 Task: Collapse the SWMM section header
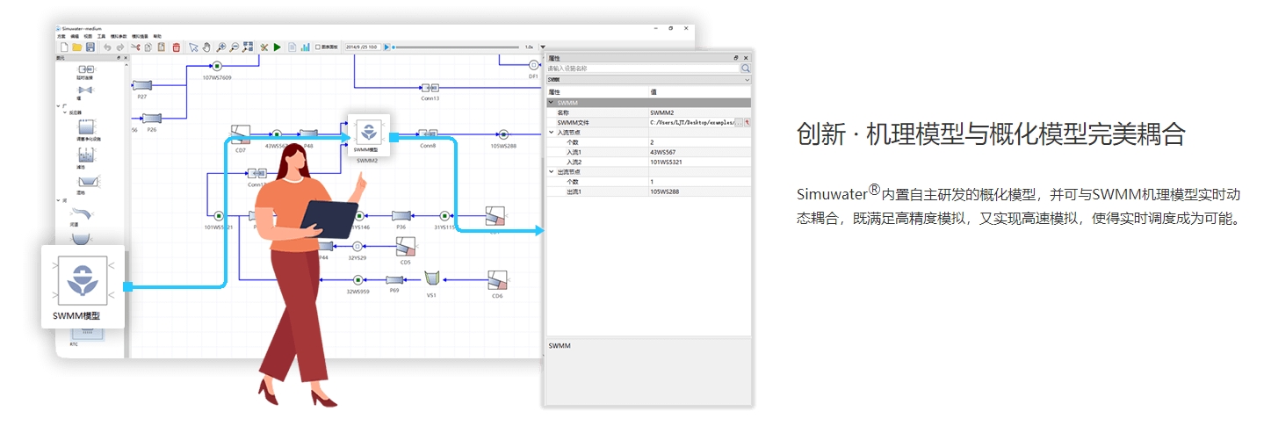(552, 103)
